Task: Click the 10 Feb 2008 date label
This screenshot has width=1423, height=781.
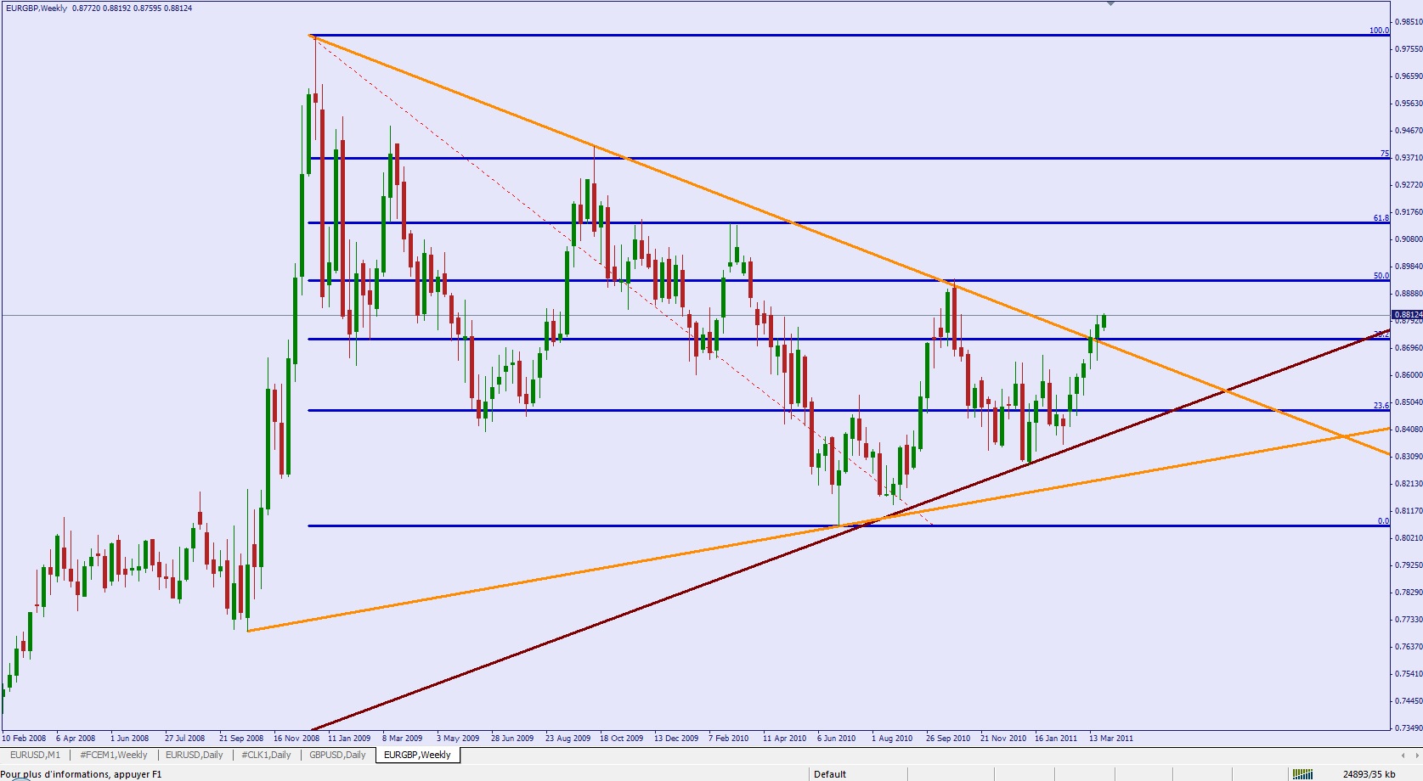Action: [24, 739]
